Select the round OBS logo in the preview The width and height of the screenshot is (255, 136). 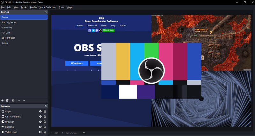coord(151,71)
